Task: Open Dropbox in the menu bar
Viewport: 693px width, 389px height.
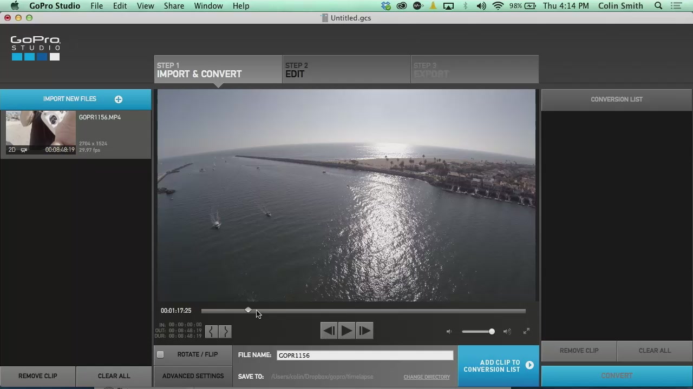Action: (386, 6)
